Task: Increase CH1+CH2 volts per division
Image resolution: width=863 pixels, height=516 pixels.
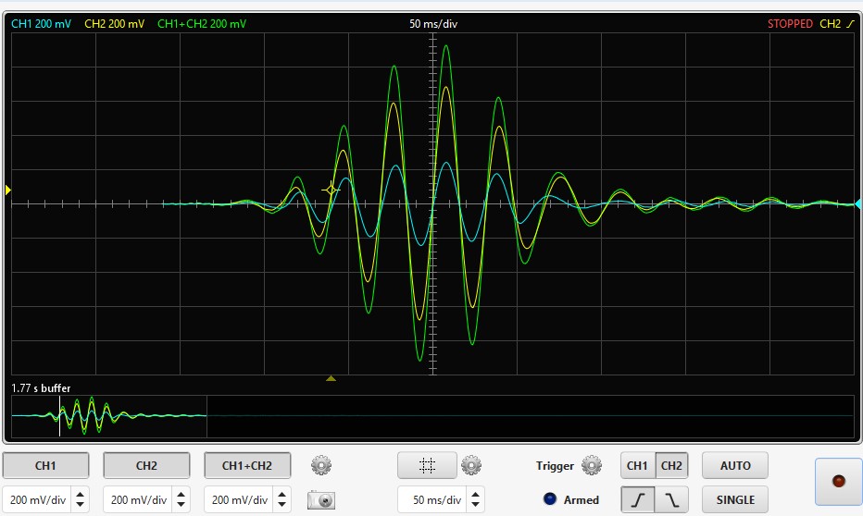Action: [x=281, y=495]
